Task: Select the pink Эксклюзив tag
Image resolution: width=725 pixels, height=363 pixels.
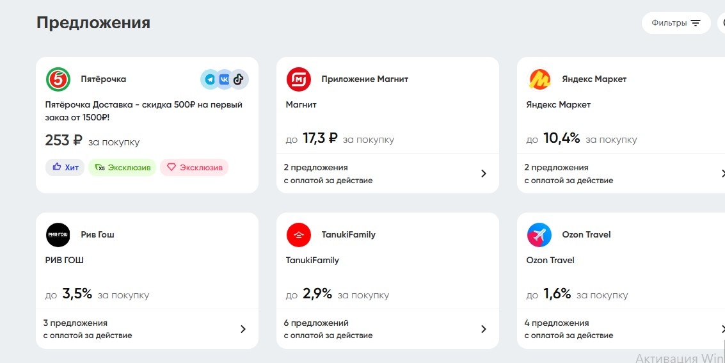Action: 194,167
